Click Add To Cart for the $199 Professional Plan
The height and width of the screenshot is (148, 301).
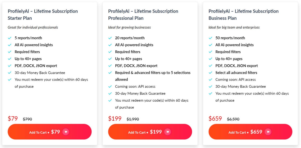coord(150,132)
